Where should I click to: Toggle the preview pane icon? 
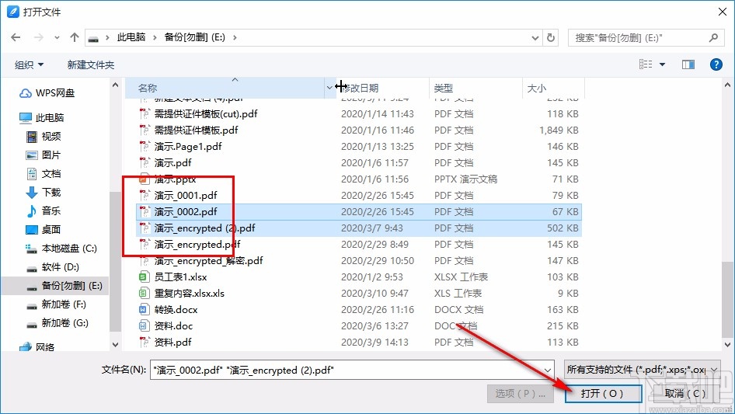click(x=688, y=64)
